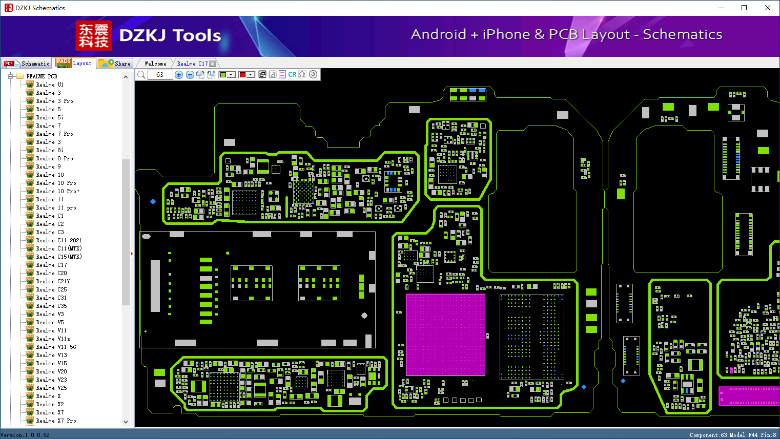Viewport: 780px width, 439px height.
Task: Click the PADS icon beside Realme C25
Action: click(30, 289)
